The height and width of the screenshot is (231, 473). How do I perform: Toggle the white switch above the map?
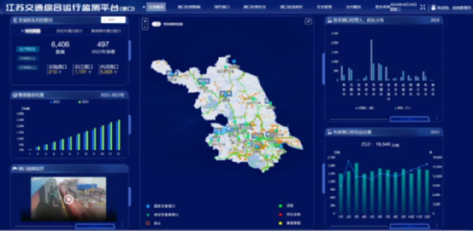(x=157, y=24)
